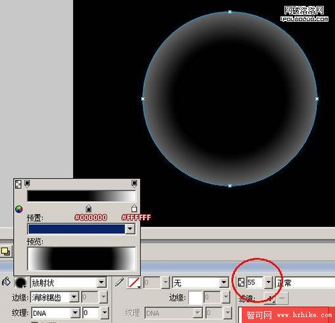Click the fill texture amount field showing 0
The width and height of the screenshot is (335, 323).
91,313
